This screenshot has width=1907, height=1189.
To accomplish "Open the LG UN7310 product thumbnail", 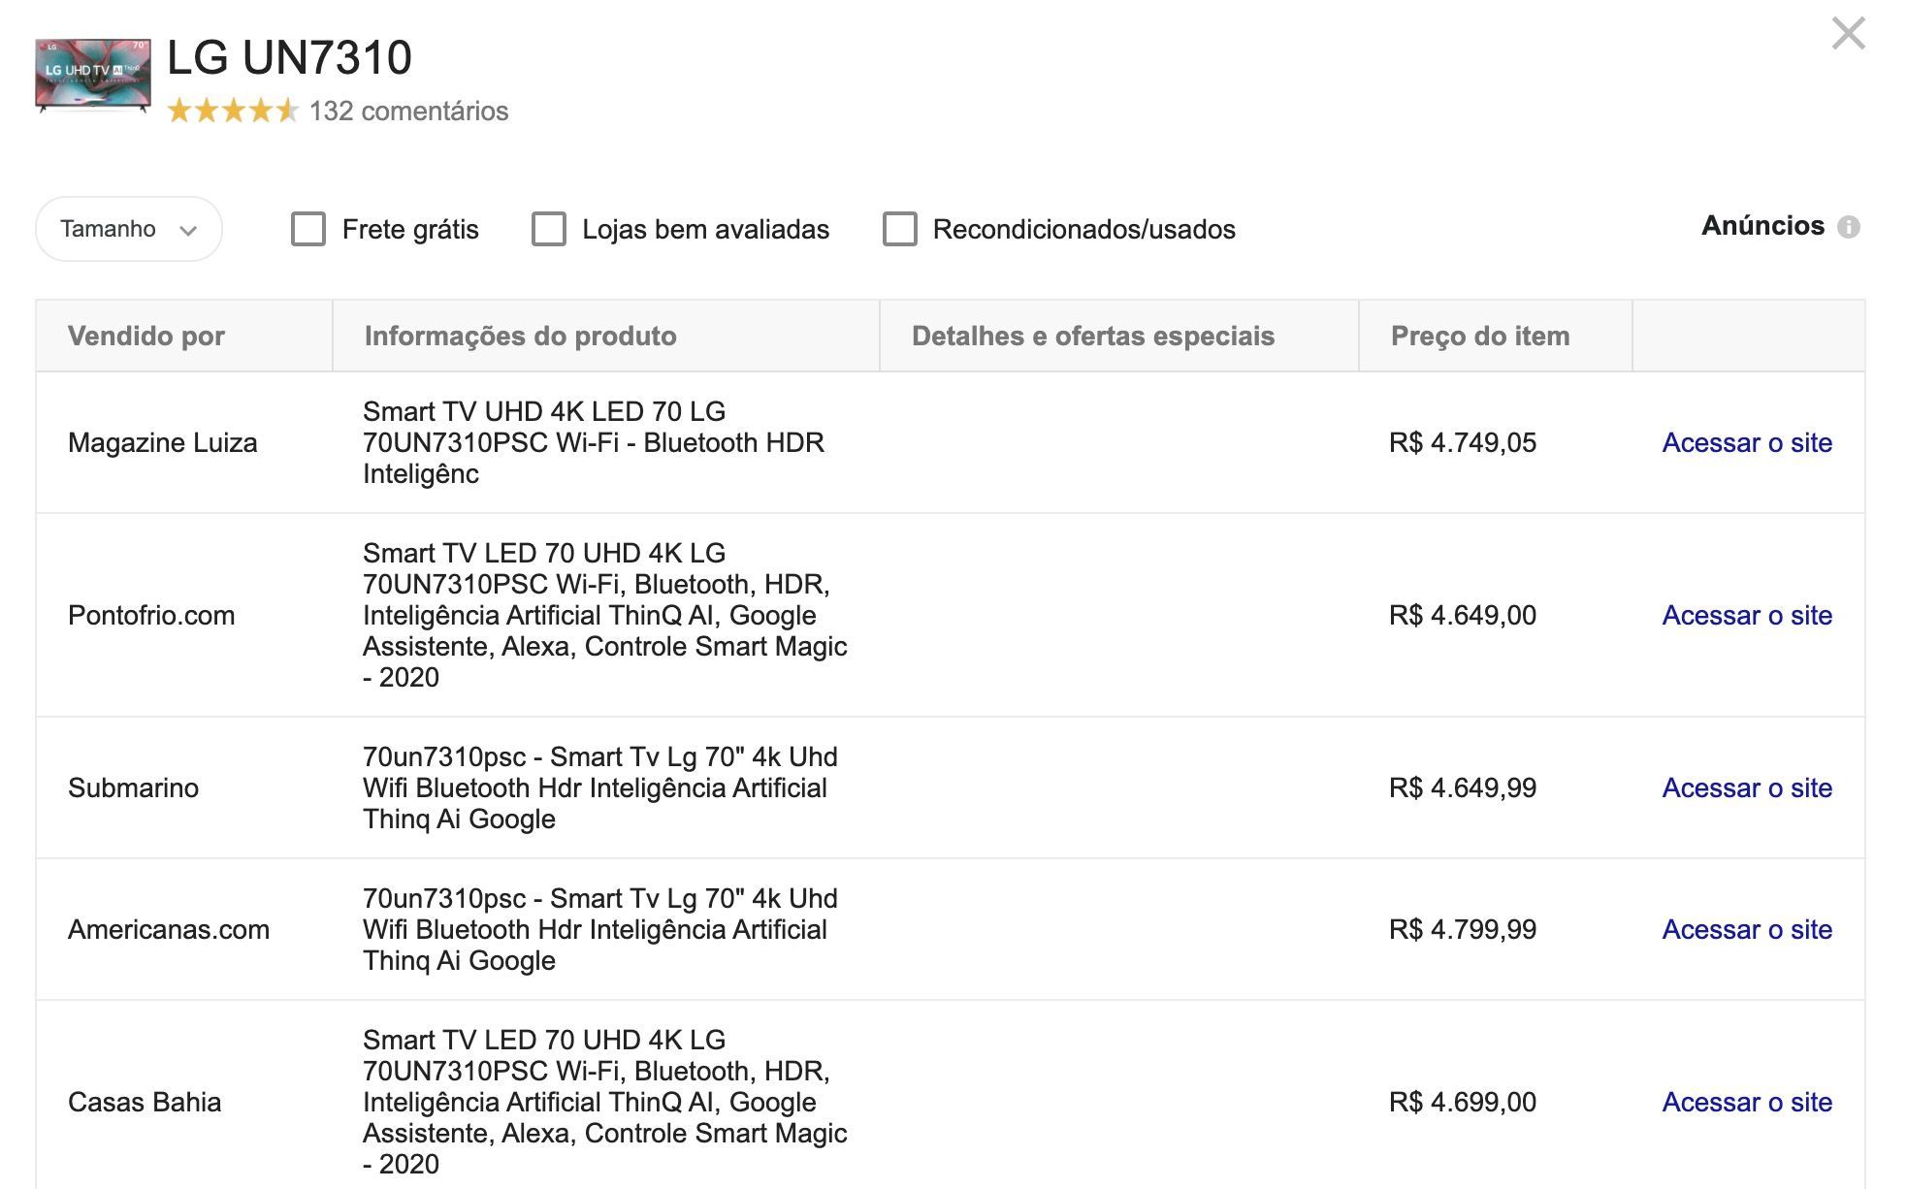I will (x=93, y=76).
